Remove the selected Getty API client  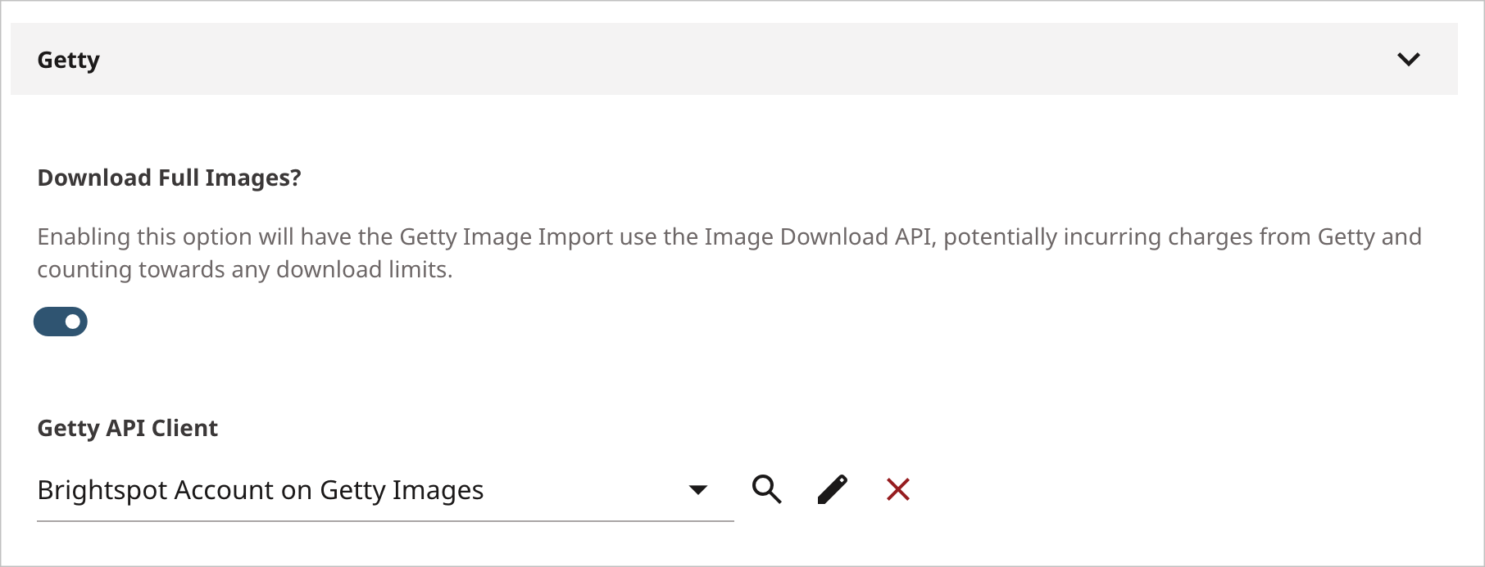pos(897,488)
